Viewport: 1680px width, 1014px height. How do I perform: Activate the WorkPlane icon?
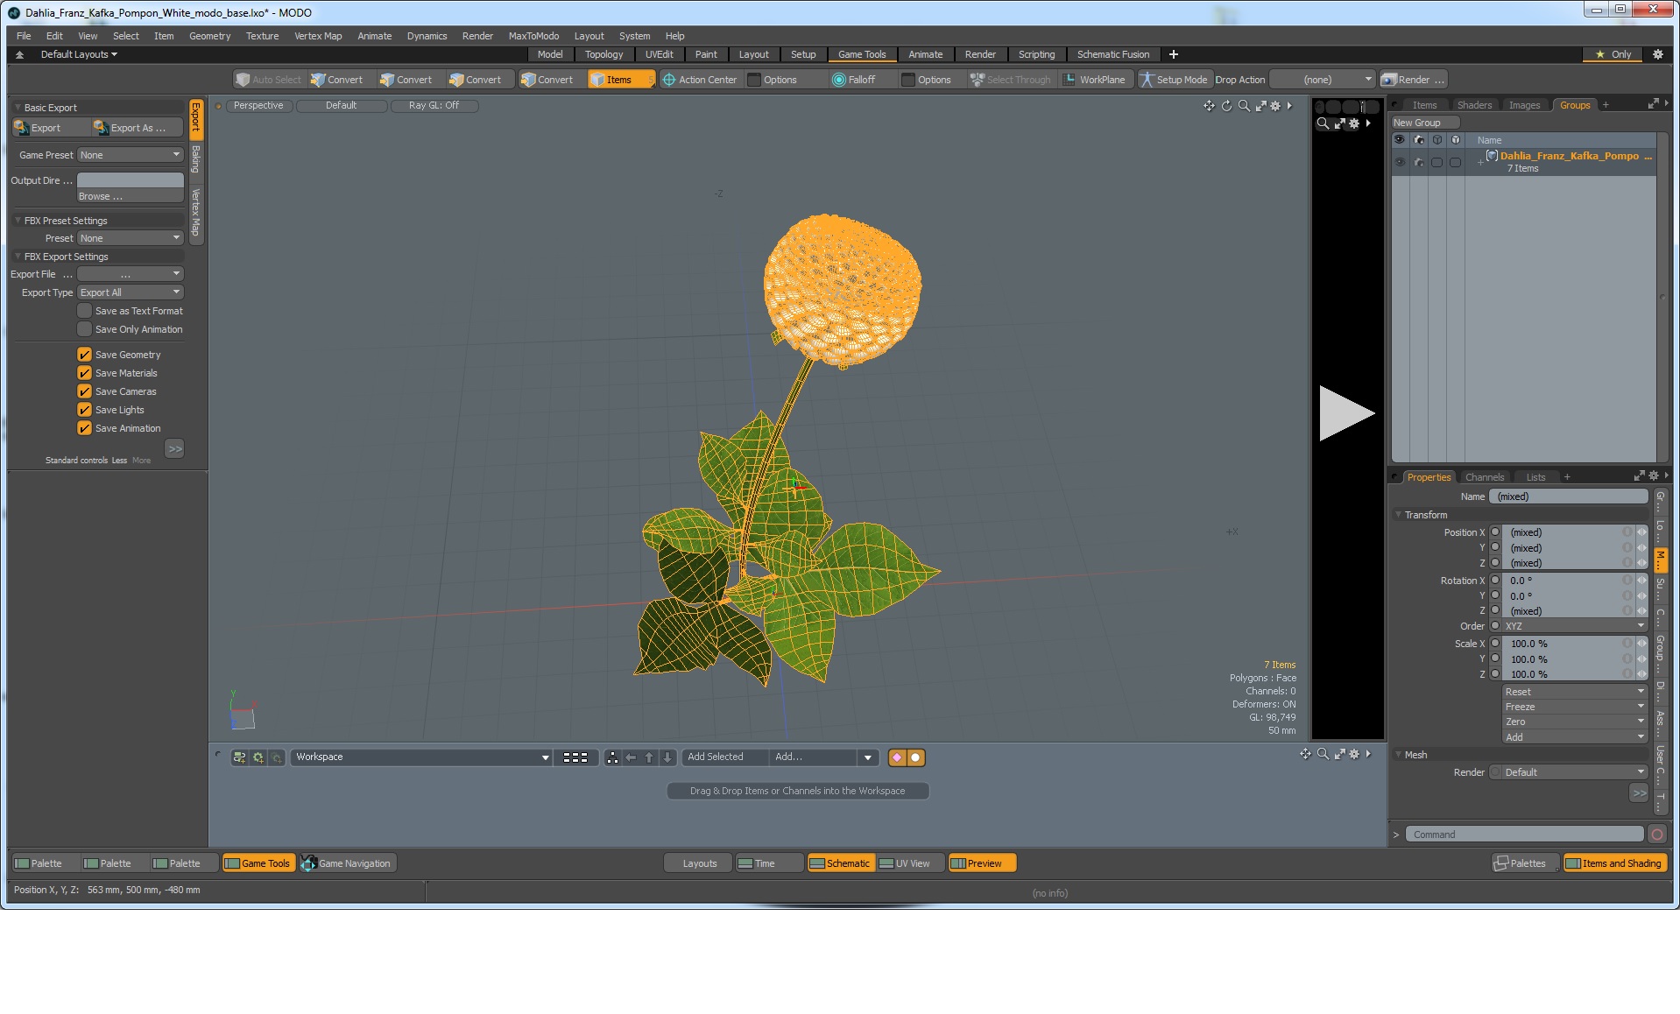coord(1069,80)
